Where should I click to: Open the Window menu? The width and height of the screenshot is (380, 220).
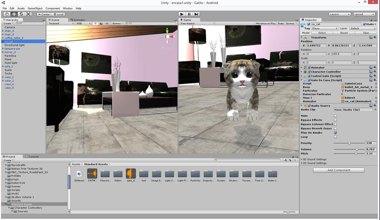point(68,8)
